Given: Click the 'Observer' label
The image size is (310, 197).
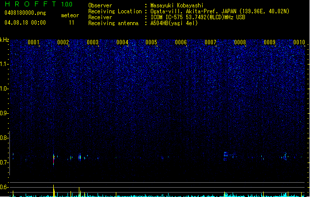Looking at the screenshot, I should 100,5.
